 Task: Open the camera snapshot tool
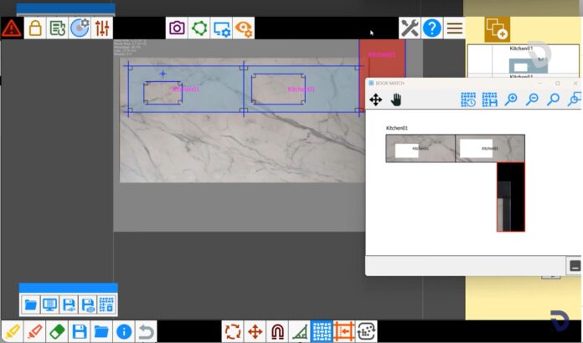pyautogui.click(x=177, y=28)
